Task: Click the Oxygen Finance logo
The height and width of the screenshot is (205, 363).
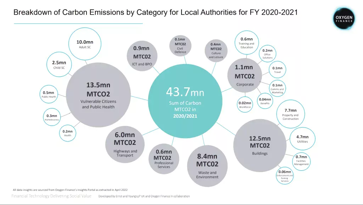Action: click(x=344, y=18)
